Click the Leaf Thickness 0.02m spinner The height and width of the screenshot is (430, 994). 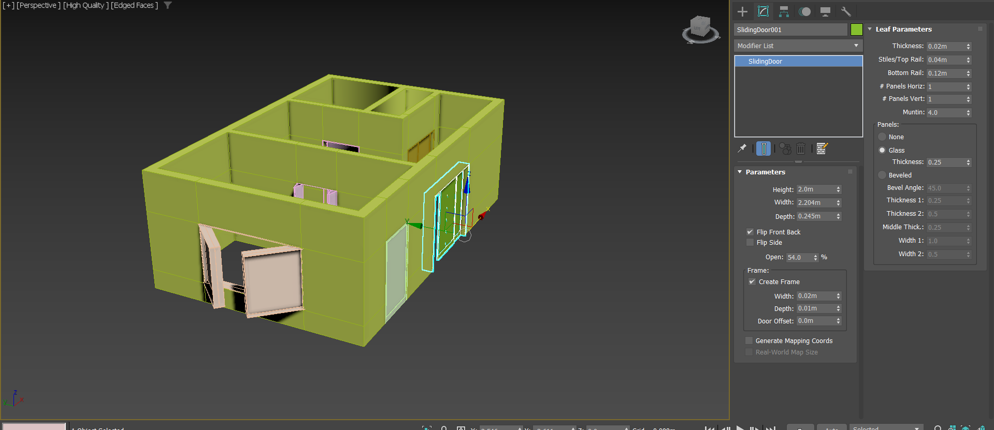(x=969, y=46)
